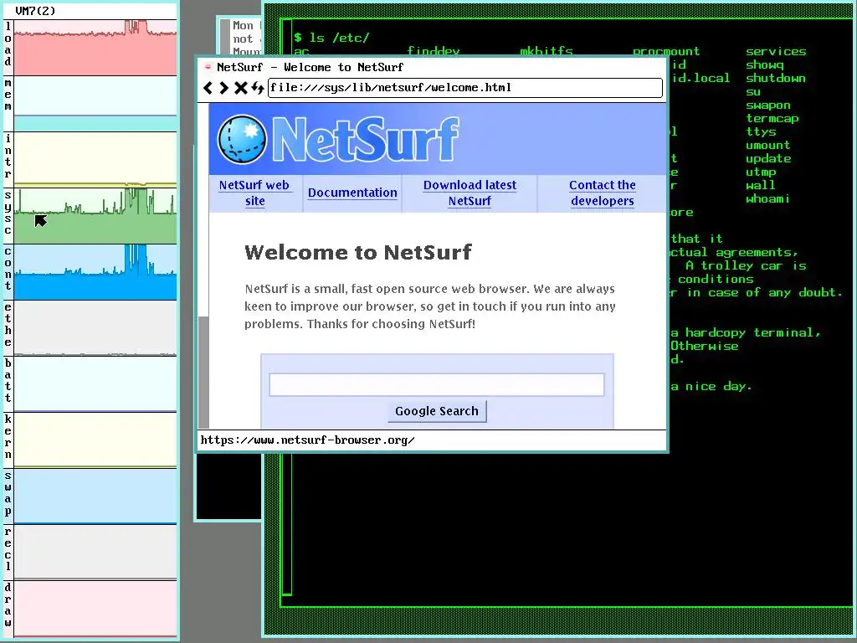The image size is (857, 643).
Task: Open the Documentation link
Action: pos(352,193)
